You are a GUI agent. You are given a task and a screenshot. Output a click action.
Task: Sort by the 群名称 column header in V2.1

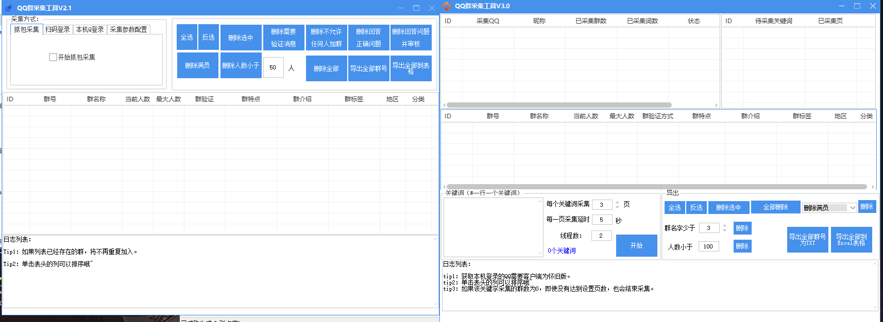(96, 99)
